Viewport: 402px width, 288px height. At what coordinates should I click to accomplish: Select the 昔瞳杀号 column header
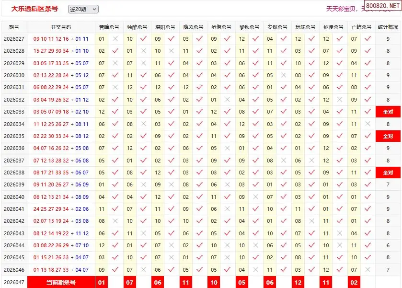click(x=109, y=27)
